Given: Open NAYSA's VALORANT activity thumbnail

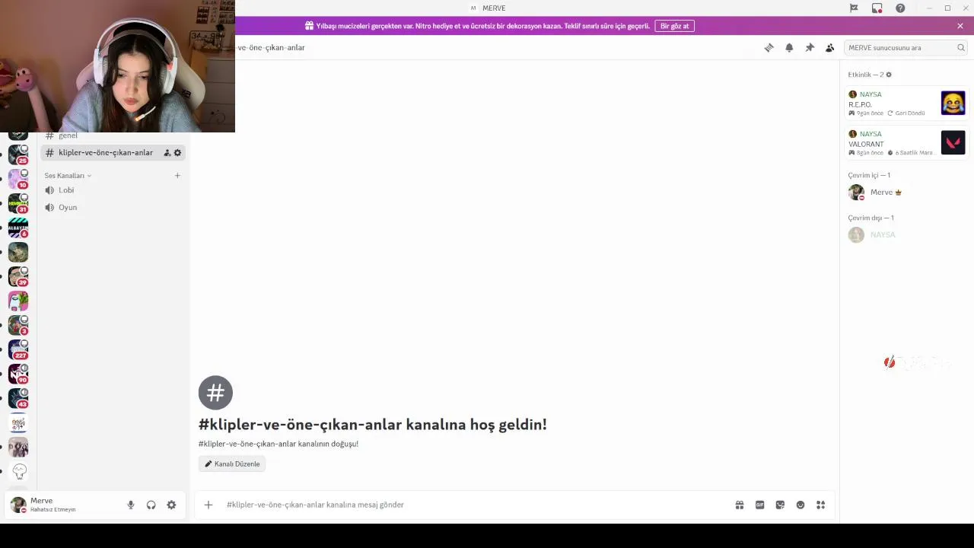Looking at the screenshot, I should [953, 142].
